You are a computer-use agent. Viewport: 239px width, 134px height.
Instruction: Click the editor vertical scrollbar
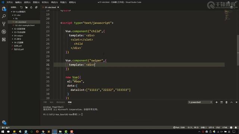[238, 50]
